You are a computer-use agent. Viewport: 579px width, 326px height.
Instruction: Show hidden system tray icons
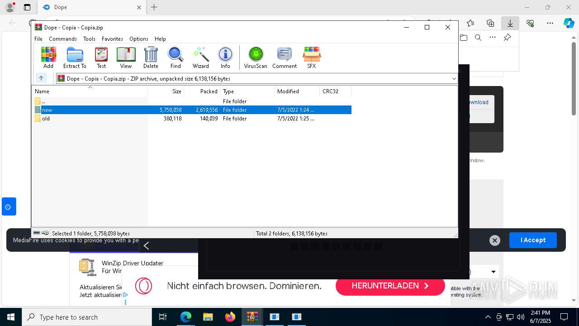488,317
